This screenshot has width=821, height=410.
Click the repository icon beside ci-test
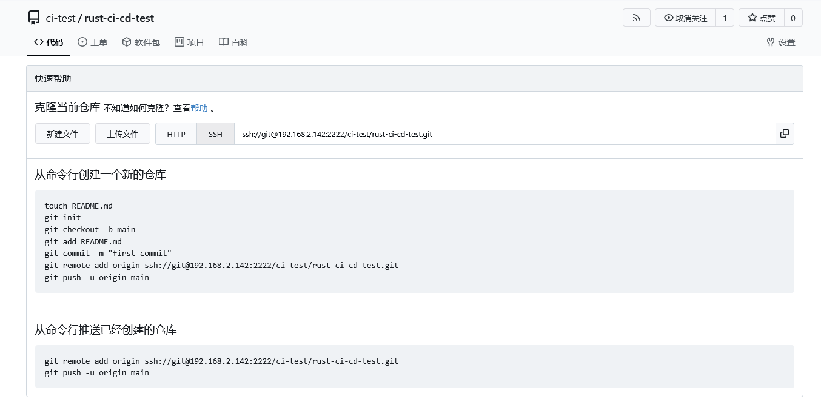(x=34, y=18)
